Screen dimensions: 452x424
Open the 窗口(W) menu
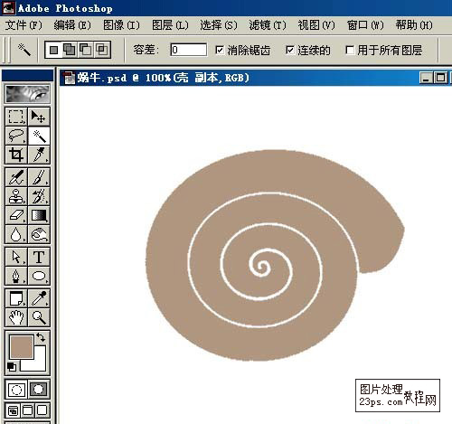[x=365, y=25]
